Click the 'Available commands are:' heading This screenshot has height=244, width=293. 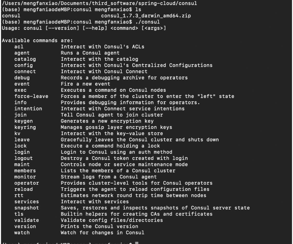(37, 40)
